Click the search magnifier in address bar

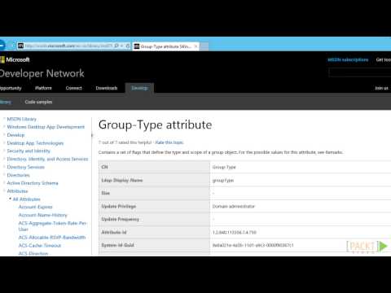(116, 46)
